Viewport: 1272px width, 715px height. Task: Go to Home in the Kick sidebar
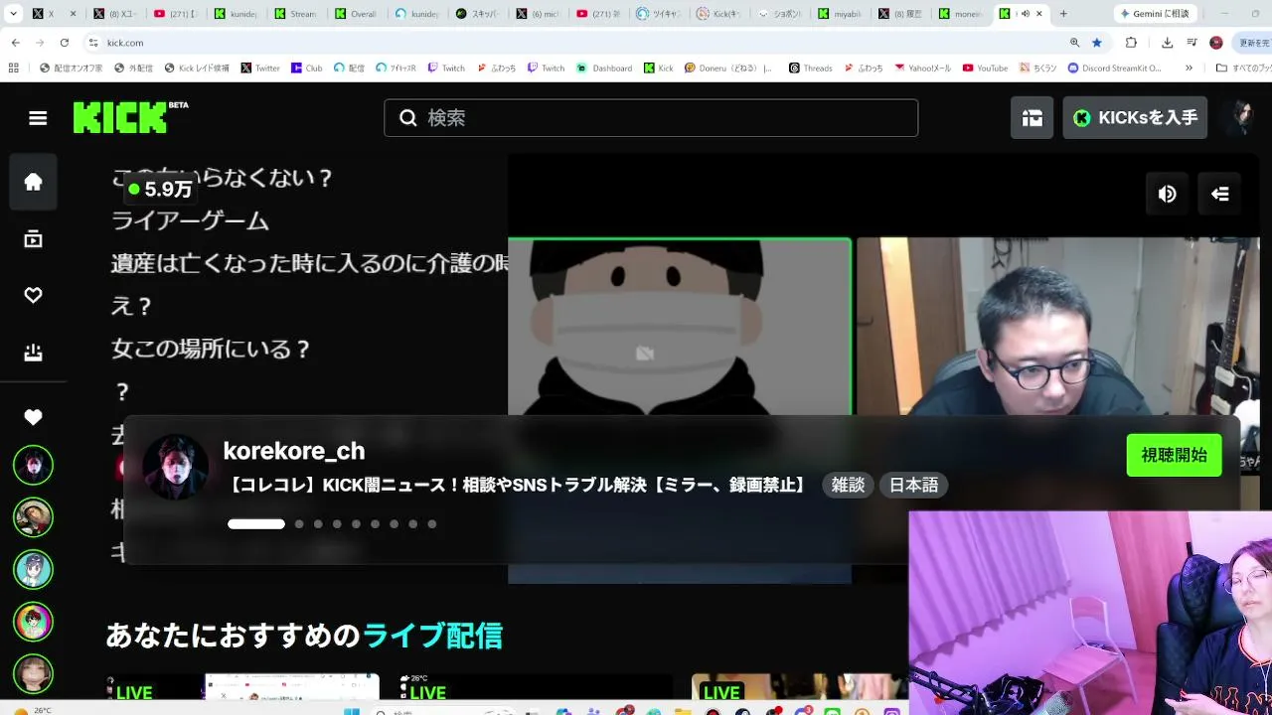tap(34, 182)
